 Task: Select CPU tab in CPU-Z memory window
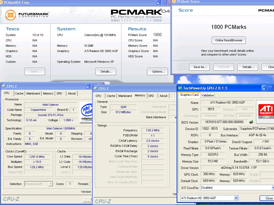click(98, 96)
